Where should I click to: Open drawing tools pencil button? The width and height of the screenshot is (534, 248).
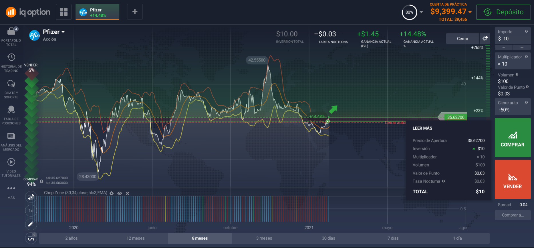click(x=31, y=224)
